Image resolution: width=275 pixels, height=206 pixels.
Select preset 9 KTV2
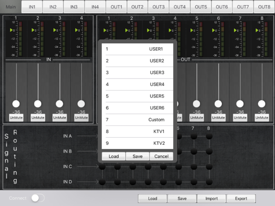coord(137,143)
